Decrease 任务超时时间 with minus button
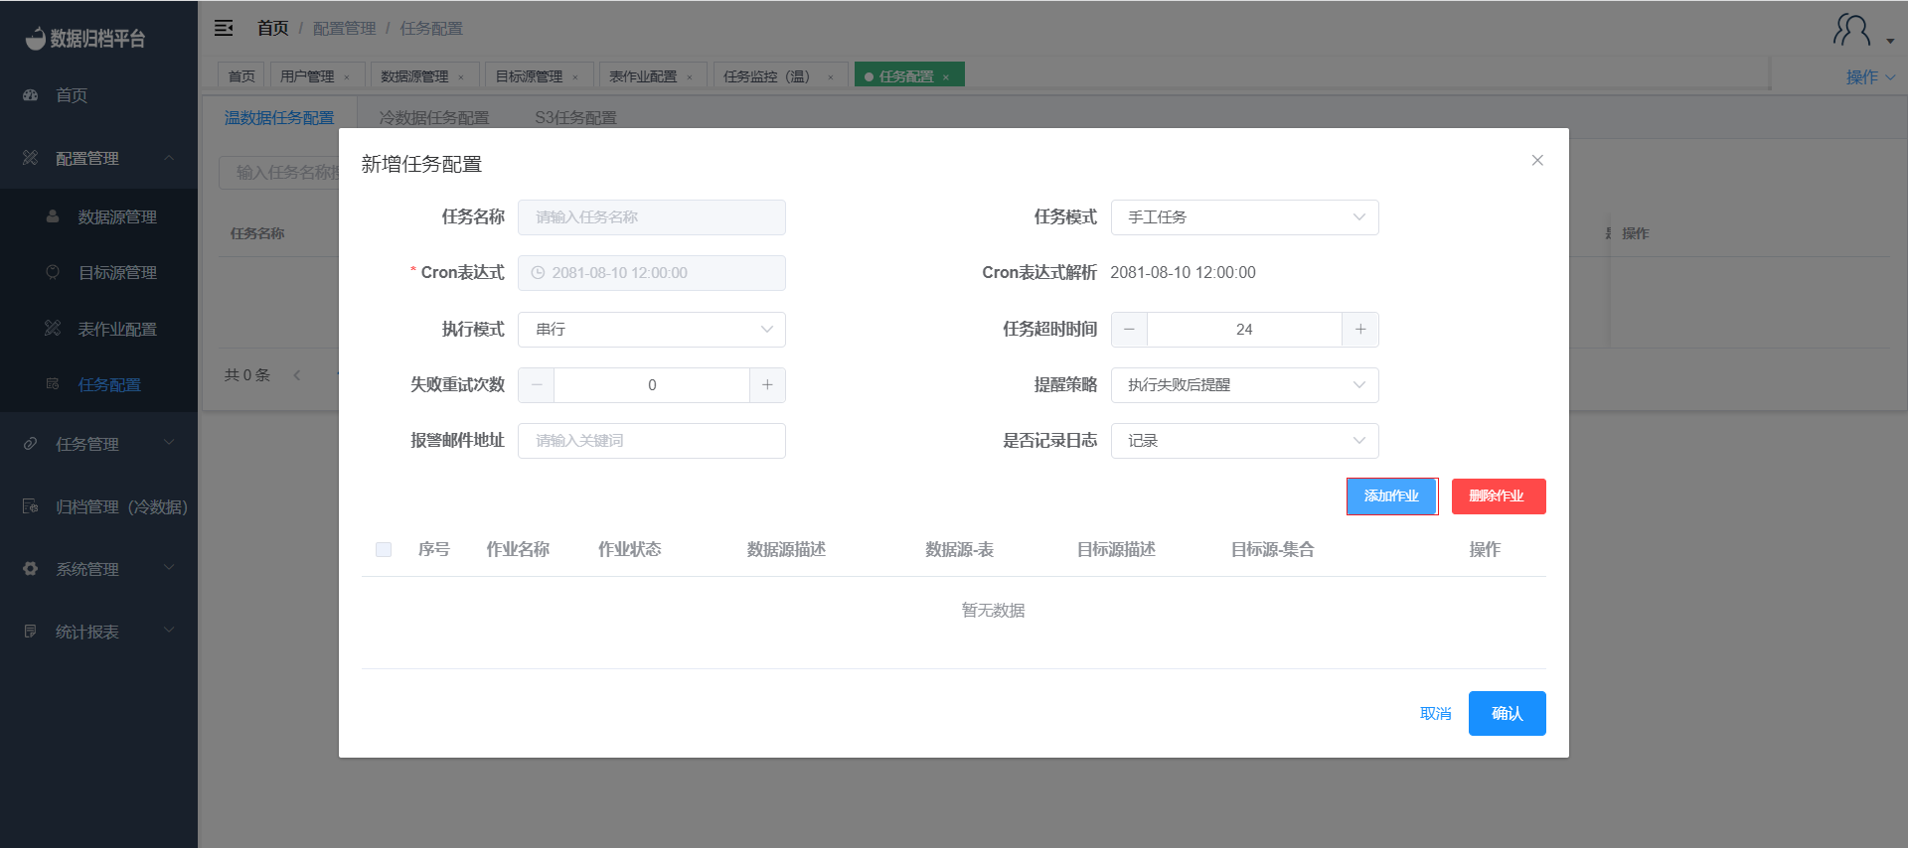Viewport: 1908px width, 848px height. [1129, 330]
